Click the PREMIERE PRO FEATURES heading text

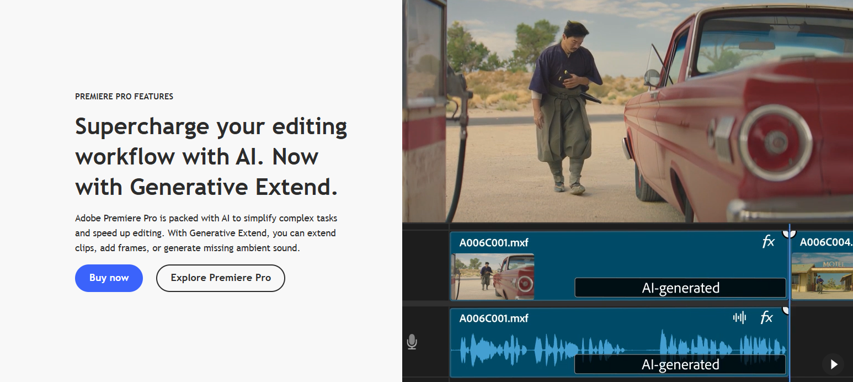pyautogui.click(x=124, y=97)
